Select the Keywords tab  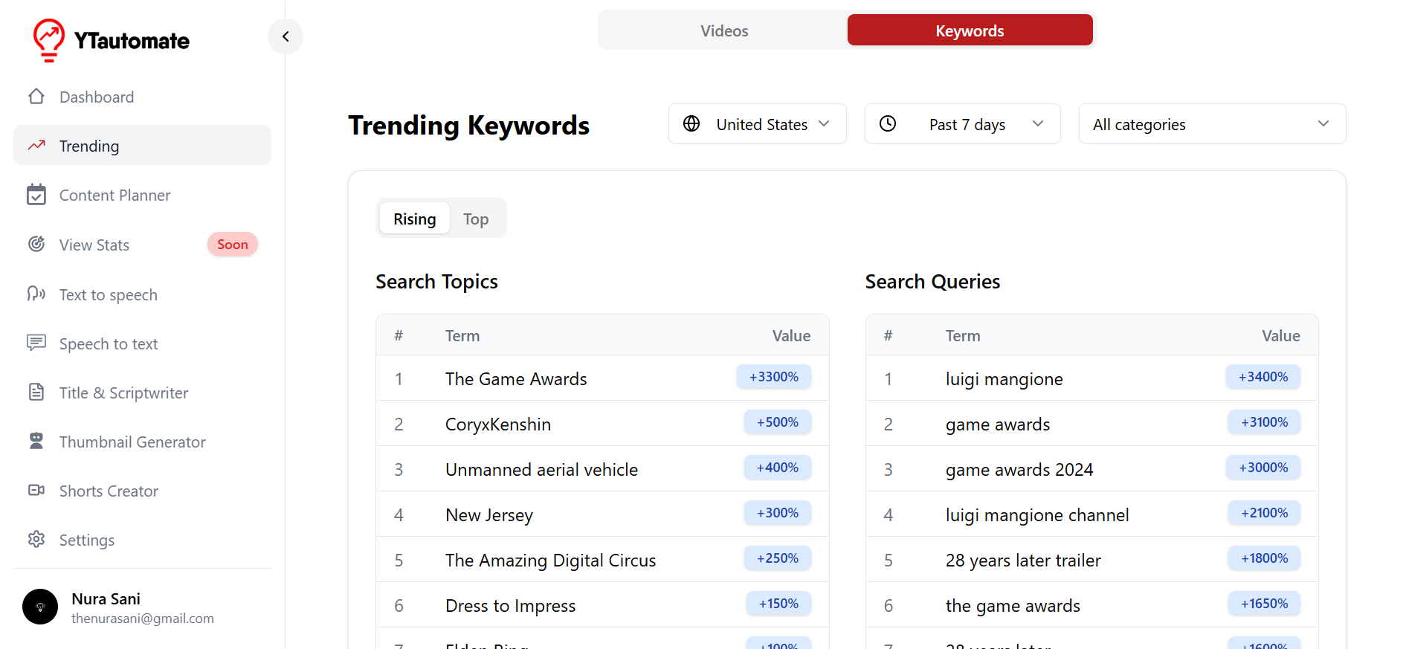pos(970,30)
